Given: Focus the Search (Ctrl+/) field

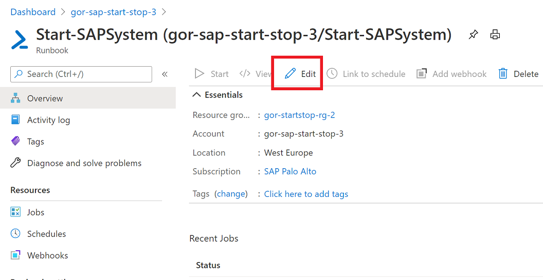Looking at the screenshot, I should click(81, 74).
